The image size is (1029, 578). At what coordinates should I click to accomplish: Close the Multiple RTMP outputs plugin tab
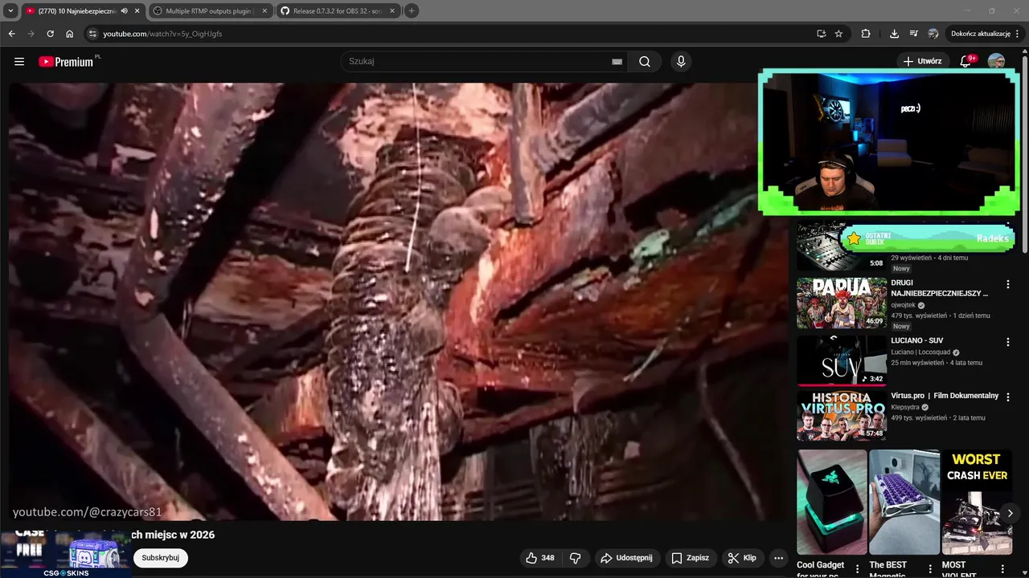tap(263, 11)
